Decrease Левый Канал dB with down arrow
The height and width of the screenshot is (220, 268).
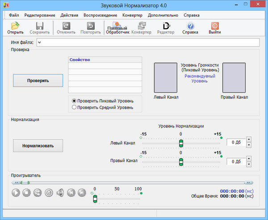(x=248, y=145)
